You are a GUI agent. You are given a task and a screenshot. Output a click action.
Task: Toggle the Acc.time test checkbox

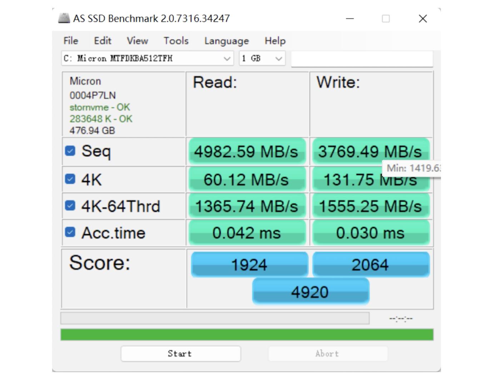click(70, 232)
